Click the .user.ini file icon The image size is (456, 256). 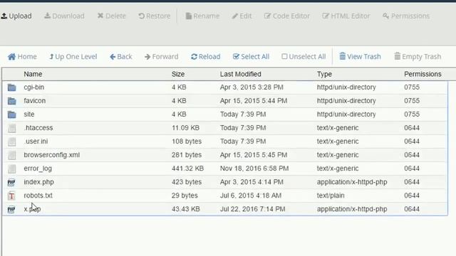[11, 142]
